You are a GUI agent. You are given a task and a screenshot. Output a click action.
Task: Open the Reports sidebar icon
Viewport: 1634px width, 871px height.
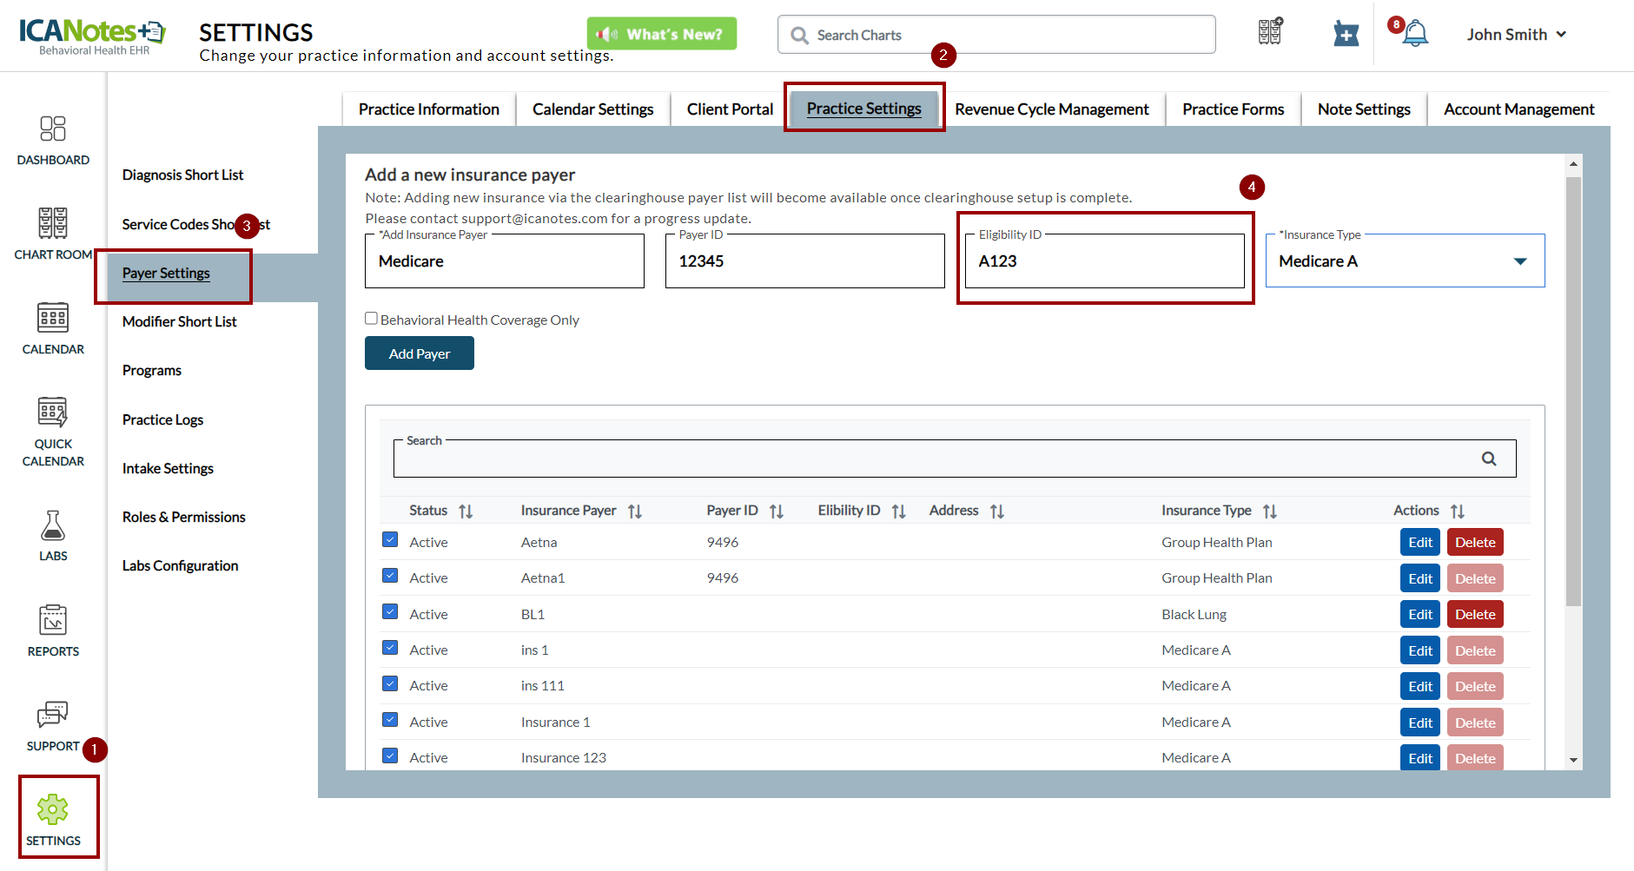click(53, 621)
